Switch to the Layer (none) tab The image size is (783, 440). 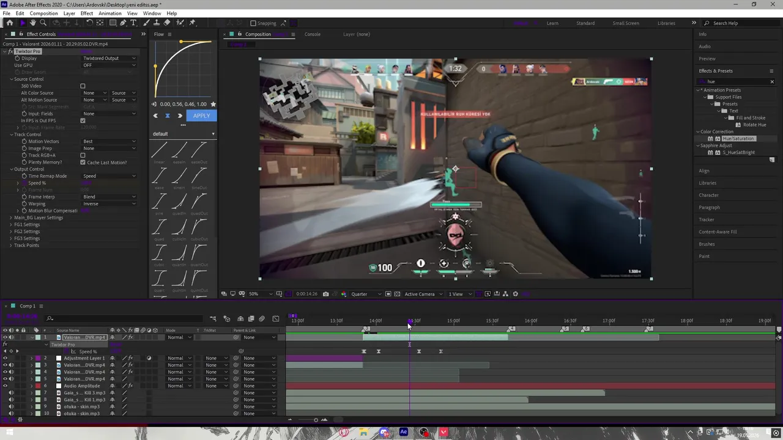point(357,34)
